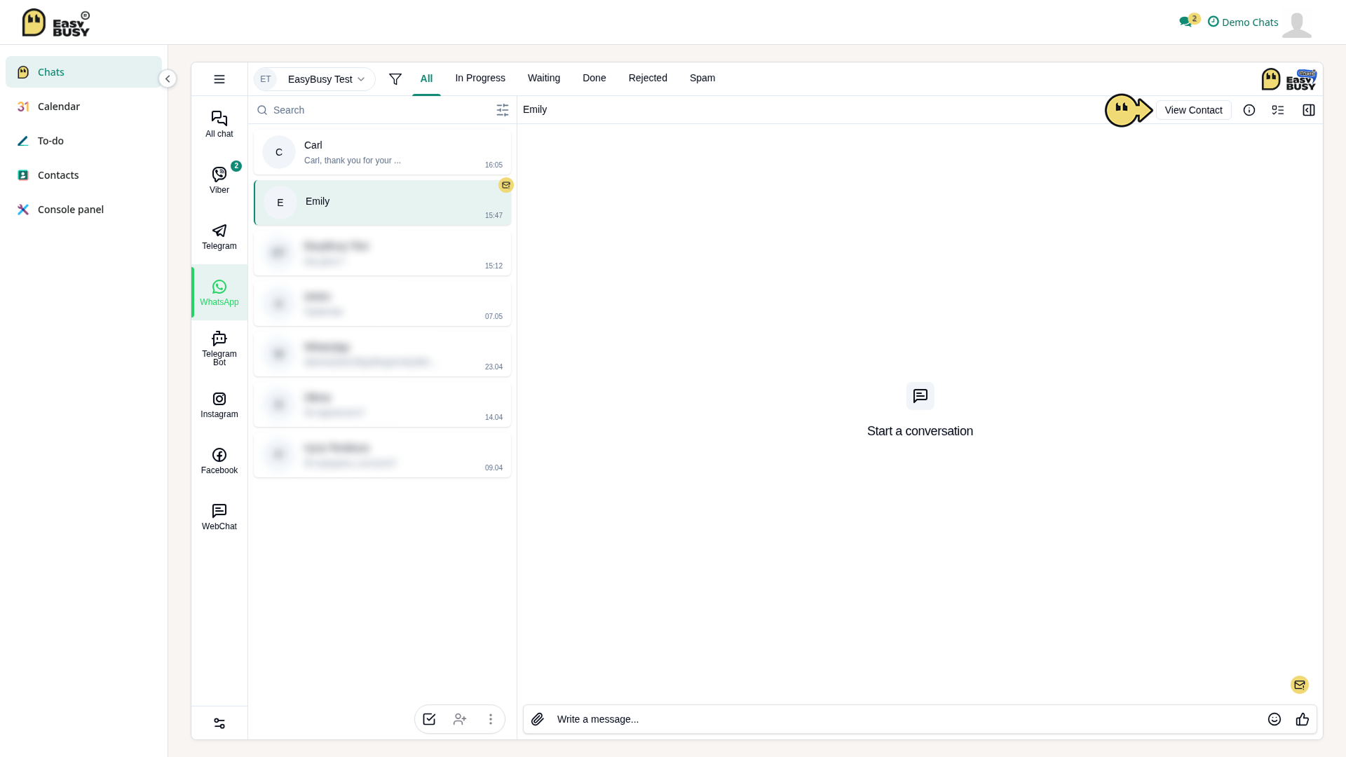
Task: Switch to the All tab
Action: click(426, 79)
